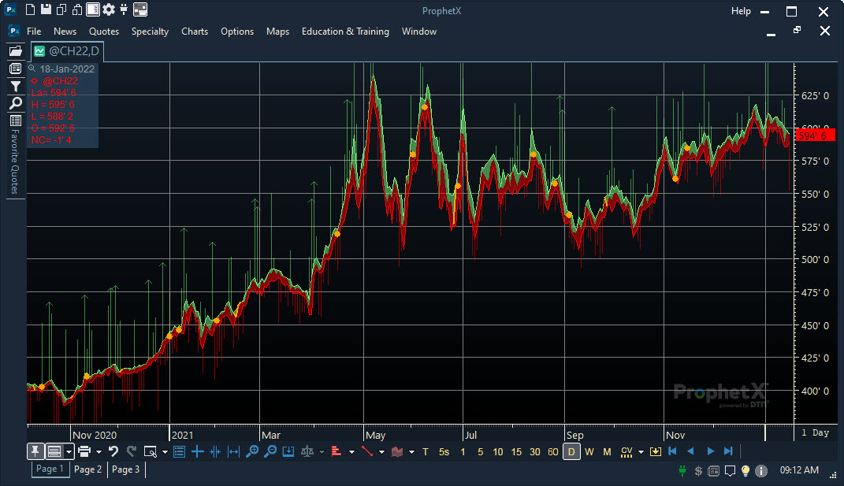Screen dimensions: 844x486
Task: Select the D daily interval button
Action: (571, 451)
